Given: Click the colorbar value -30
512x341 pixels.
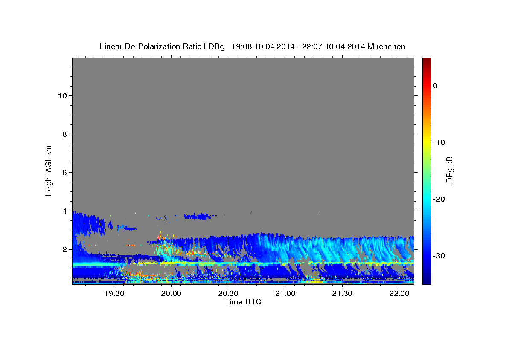Looking at the screenshot, I should pyautogui.click(x=439, y=256).
